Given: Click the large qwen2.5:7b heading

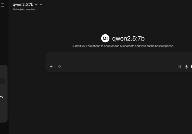Looking at the screenshot, I should pyautogui.click(x=128, y=39).
